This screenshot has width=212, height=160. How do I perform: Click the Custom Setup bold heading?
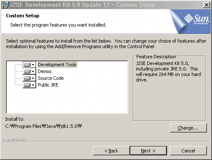[x=23, y=16]
